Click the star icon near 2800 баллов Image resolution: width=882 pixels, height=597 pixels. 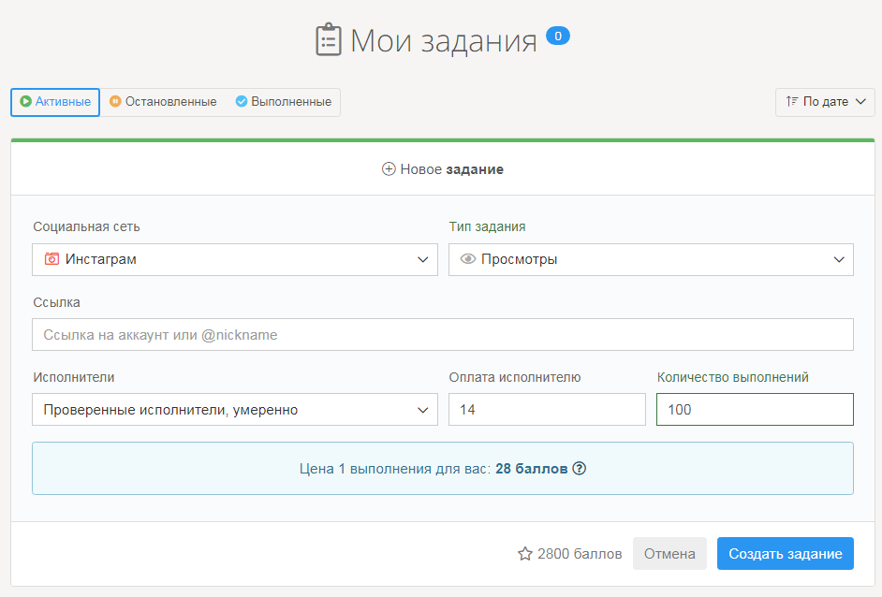point(525,554)
